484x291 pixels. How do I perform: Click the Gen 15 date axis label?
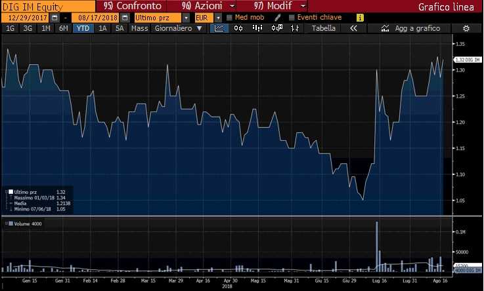(30, 281)
